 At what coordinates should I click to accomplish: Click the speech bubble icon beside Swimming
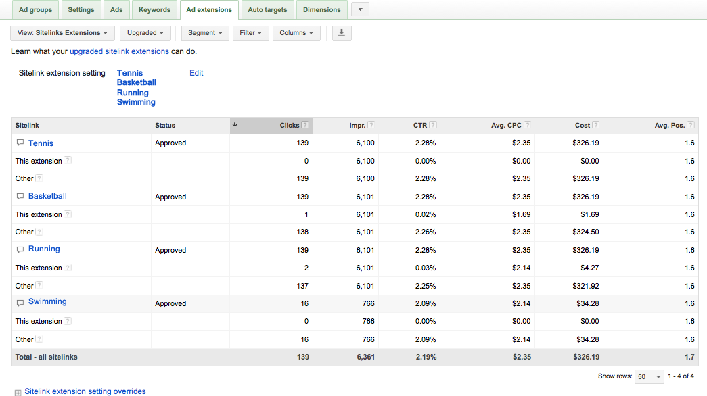pyautogui.click(x=20, y=303)
